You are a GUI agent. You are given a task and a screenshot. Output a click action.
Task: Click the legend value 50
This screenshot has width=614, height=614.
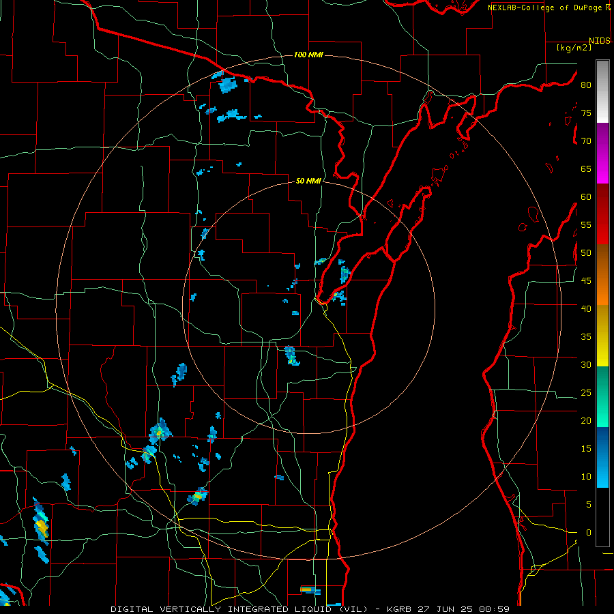click(586, 252)
